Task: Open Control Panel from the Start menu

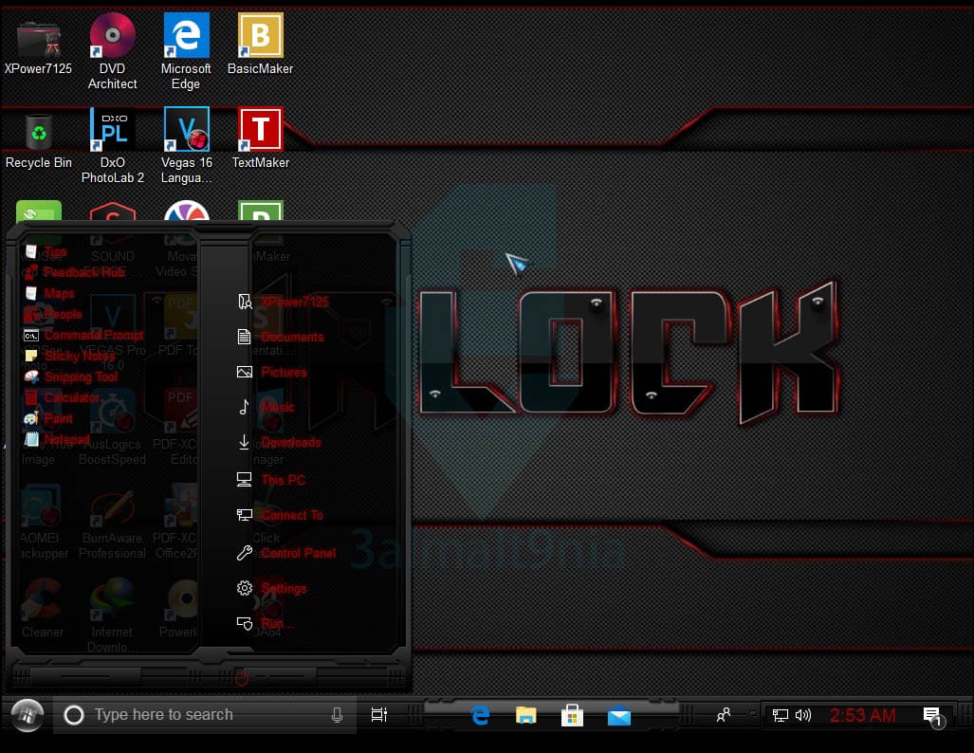Action: (286, 553)
